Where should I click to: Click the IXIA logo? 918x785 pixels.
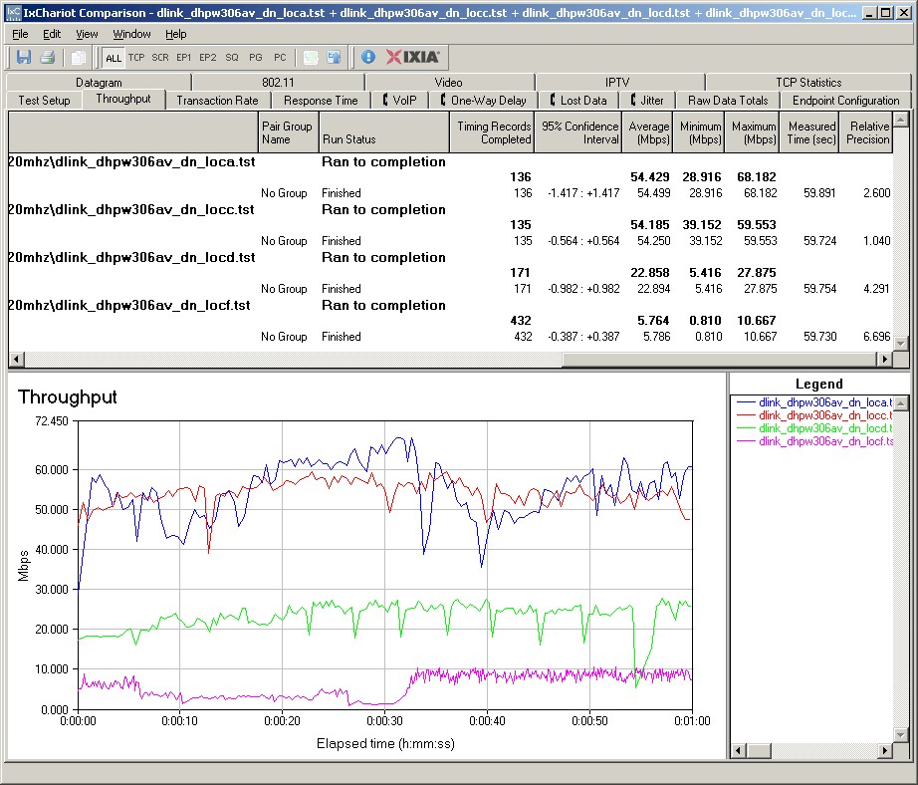(412, 57)
